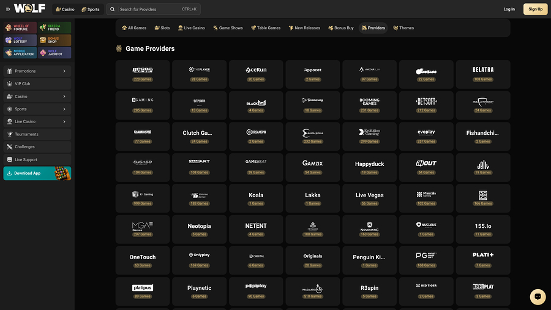Open the BGaming provider card
Viewport: 551px width, 310px height.
(x=142, y=105)
